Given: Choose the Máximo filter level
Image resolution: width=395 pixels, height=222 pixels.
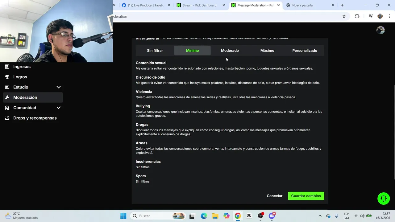Looking at the screenshot, I should [267, 51].
